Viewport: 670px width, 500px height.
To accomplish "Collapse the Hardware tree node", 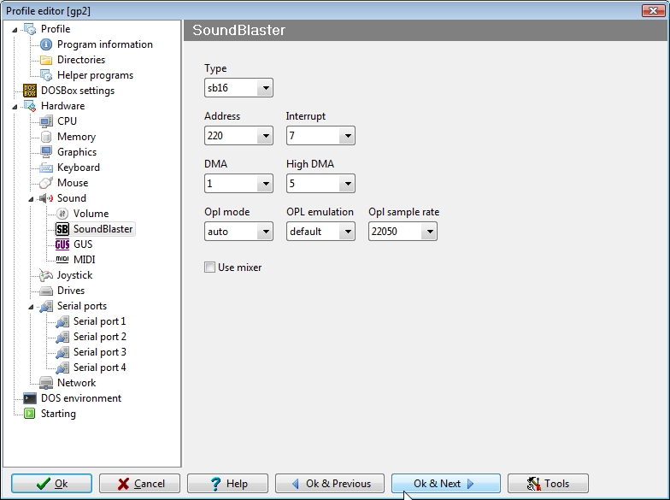I will [15, 106].
